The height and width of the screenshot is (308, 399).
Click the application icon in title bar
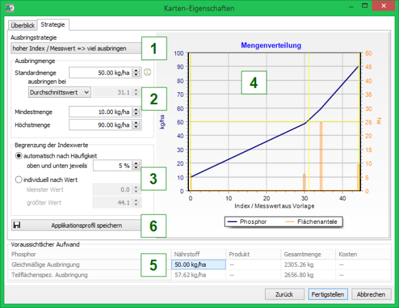(8, 8)
